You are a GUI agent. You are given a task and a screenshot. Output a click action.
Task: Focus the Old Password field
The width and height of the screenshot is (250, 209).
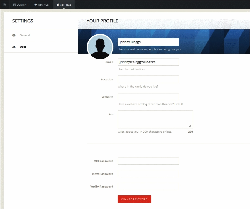[x=148, y=161]
